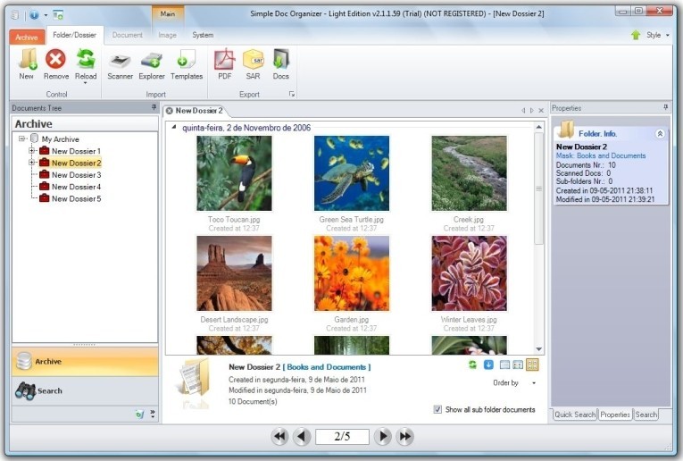This screenshot has height=461, width=683.
Task: Pin the Documents Tree panel
Action: coord(154,107)
